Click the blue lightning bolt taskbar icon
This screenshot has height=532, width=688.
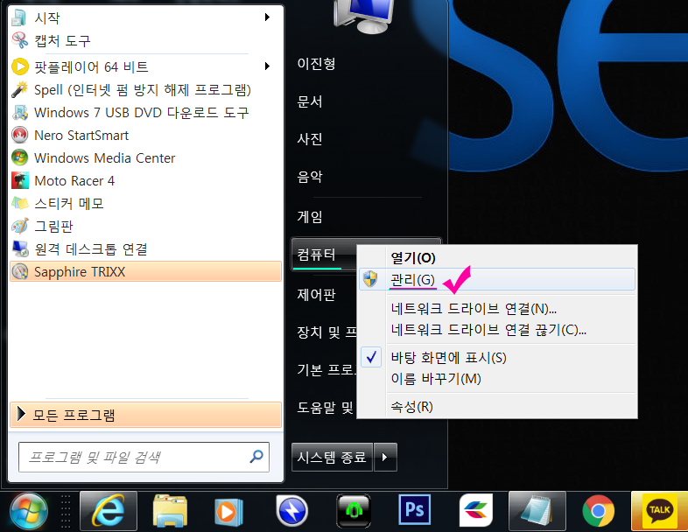click(x=291, y=511)
